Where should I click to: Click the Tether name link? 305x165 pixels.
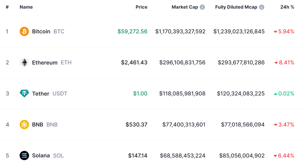pyautogui.click(x=41, y=93)
